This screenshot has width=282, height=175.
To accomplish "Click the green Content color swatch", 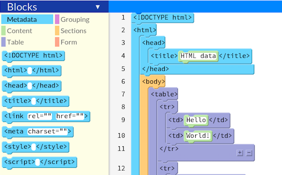I will [x=4, y=31].
